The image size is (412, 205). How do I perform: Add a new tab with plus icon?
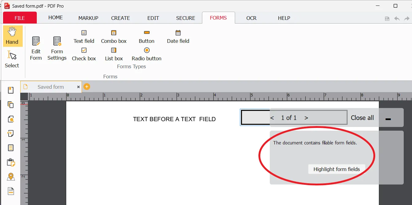click(87, 87)
